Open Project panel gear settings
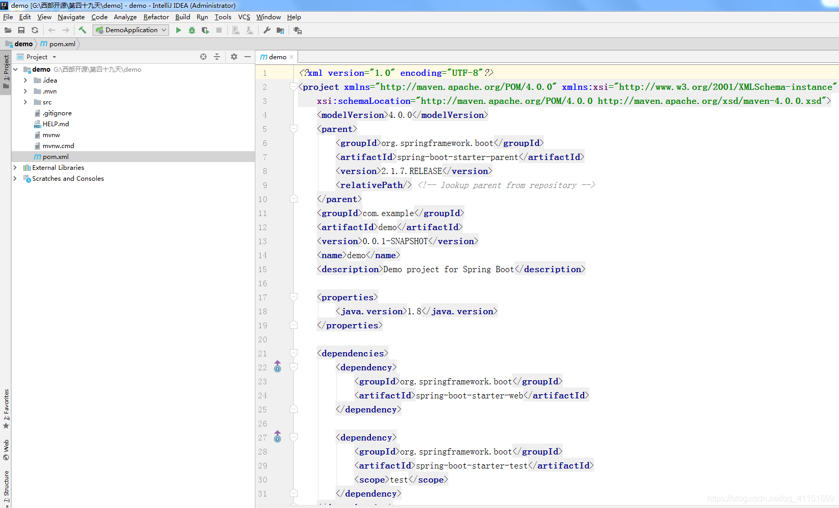This screenshot has height=508, width=839. pyautogui.click(x=234, y=57)
